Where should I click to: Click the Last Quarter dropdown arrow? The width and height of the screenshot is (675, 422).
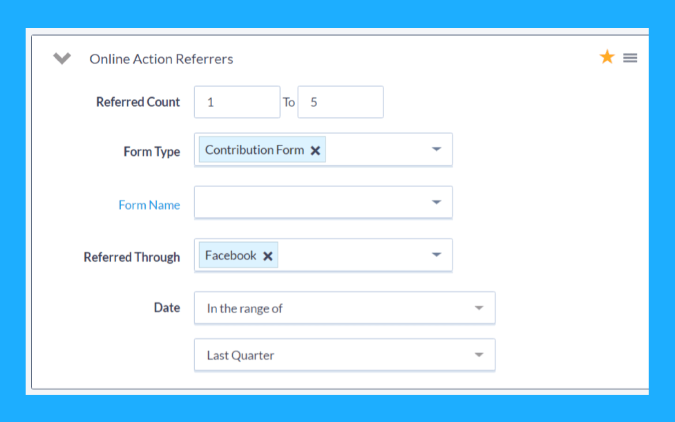pyautogui.click(x=479, y=355)
